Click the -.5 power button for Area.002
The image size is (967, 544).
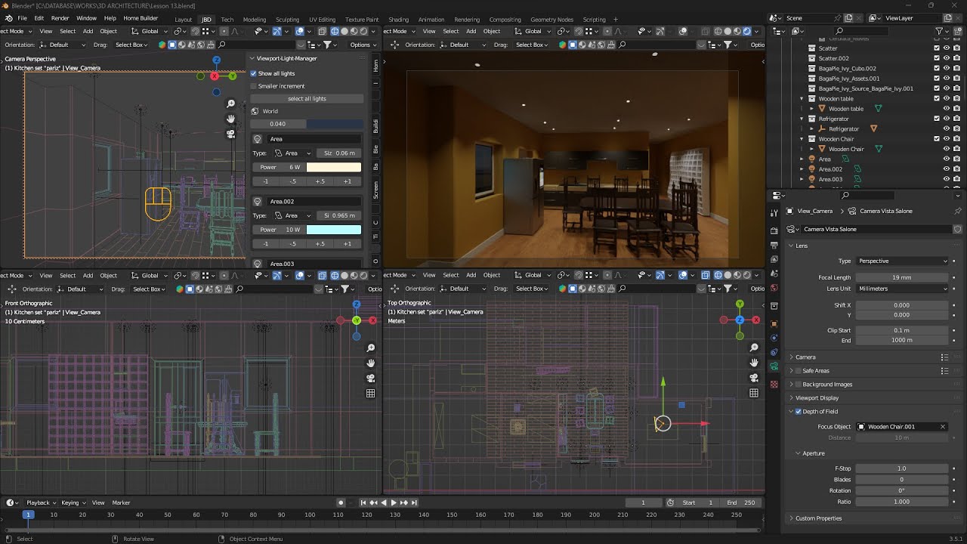[x=293, y=244]
